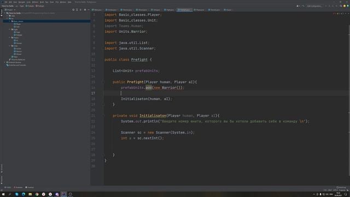This screenshot has width=350, height=197.
Task: Click the taskbar clock
Action: pyautogui.click(x=338, y=194)
